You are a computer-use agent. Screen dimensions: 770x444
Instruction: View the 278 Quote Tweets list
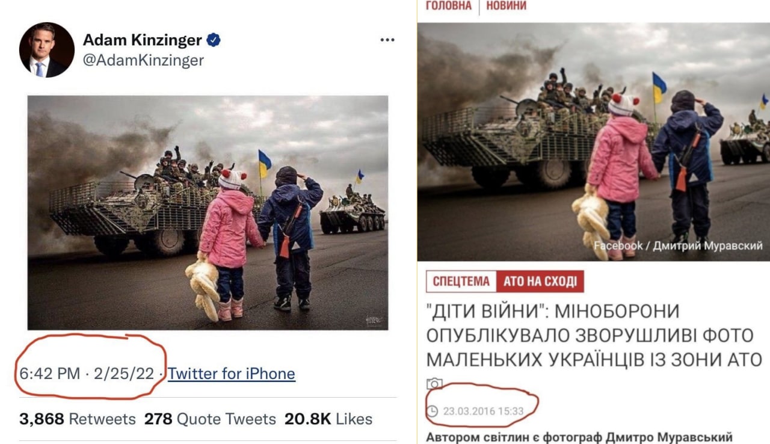210,419
